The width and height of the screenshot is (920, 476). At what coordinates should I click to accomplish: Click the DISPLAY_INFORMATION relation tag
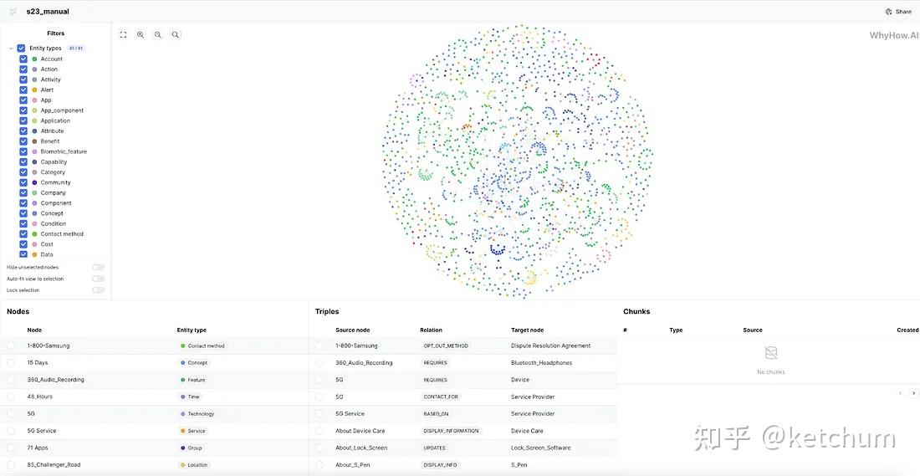click(451, 431)
